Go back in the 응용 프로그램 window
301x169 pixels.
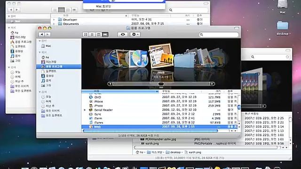click(42, 34)
